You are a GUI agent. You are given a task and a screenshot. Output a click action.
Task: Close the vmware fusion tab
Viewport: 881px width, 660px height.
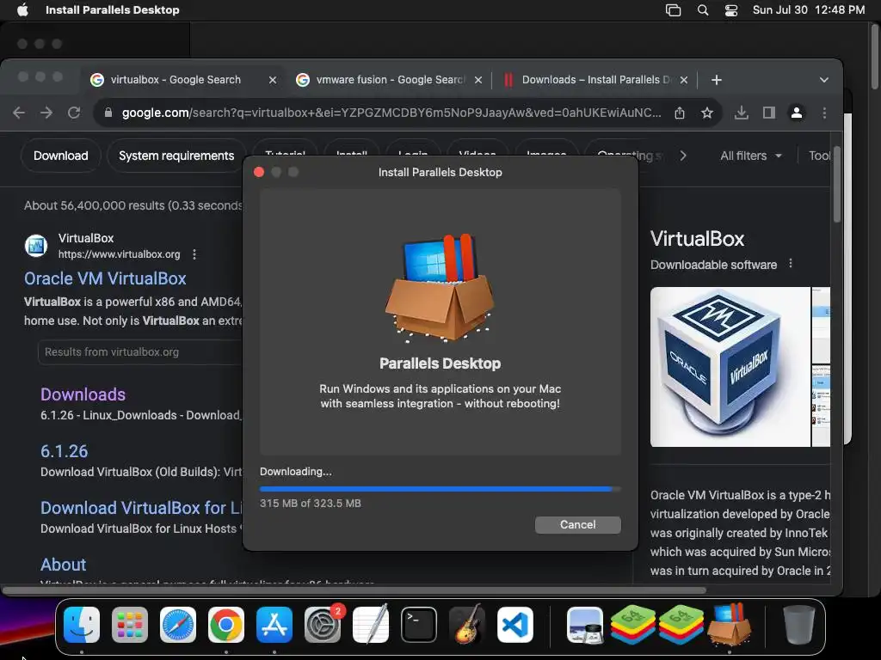(x=478, y=80)
